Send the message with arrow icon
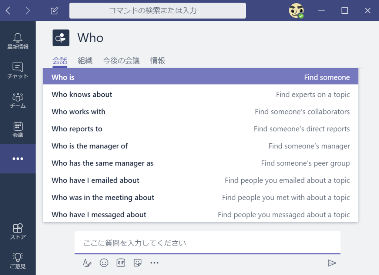The height and width of the screenshot is (275, 379). click(x=332, y=263)
